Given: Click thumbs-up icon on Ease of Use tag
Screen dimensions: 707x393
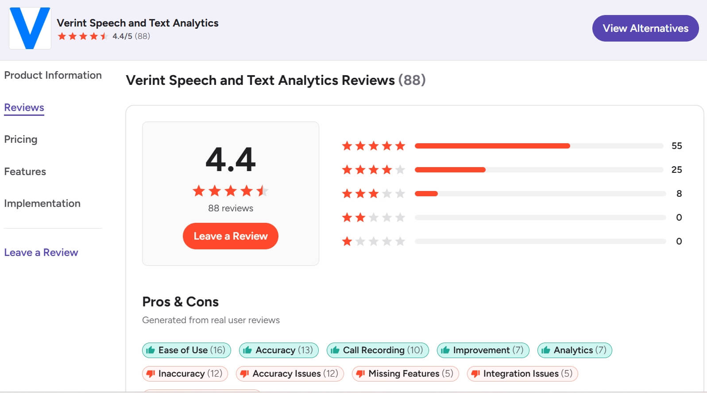Looking at the screenshot, I should coord(151,351).
